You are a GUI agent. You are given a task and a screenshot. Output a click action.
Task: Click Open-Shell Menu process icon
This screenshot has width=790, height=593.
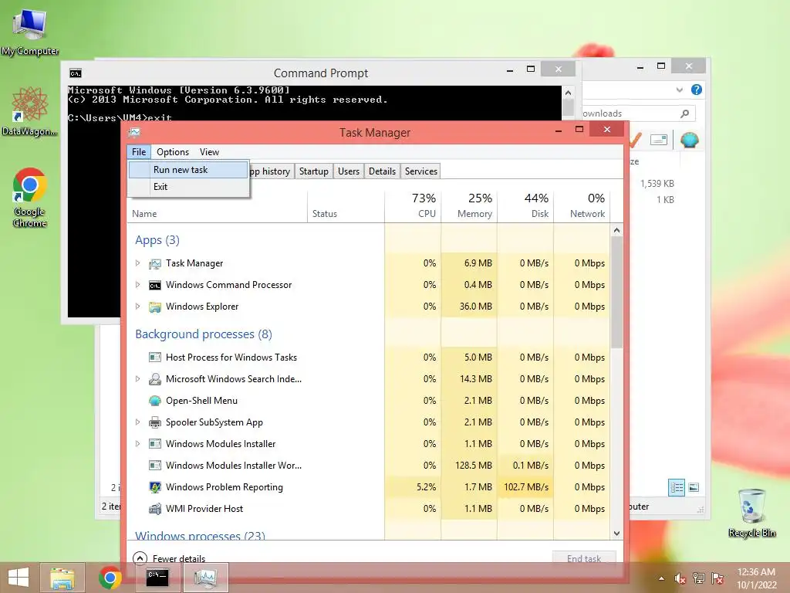[154, 401]
